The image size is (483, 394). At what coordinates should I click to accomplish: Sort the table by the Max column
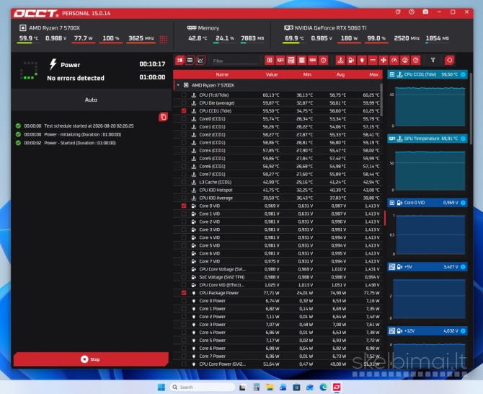[x=373, y=74]
